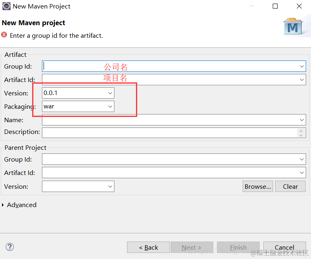Click the Eclipse icon in title bar
Screen dimensions: 311x259
pyautogui.click(x=7, y=6)
